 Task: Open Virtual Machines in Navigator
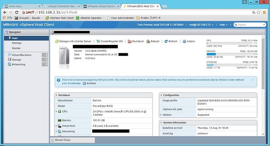pyautogui.click(x=21, y=55)
